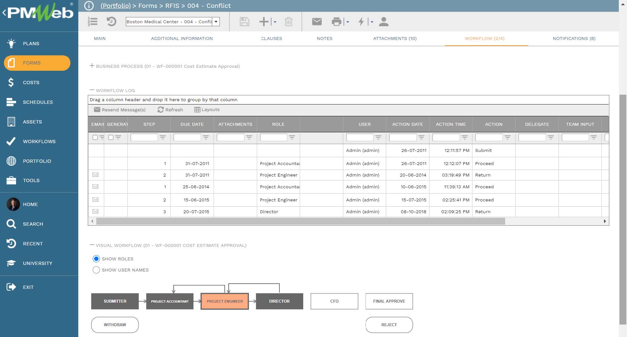The height and width of the screenshot is (337, 627).
Task: Open Layouts in the workflow log toolbar
Action: (x=207, y=110)
